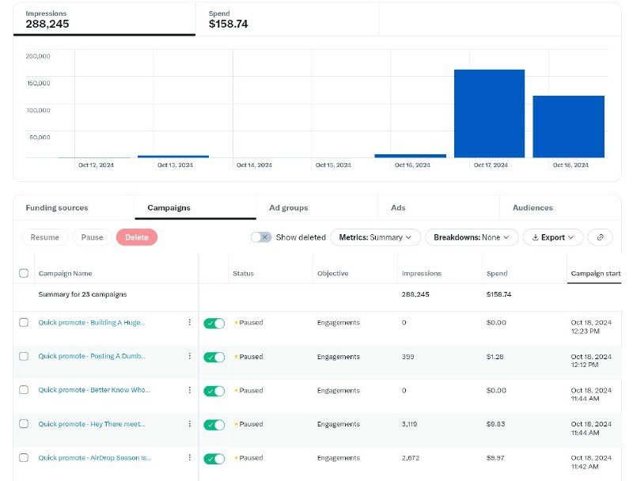The image size is (633, 481).
Task: Open Quick promote - Hey There meet campaign link
Action: [x=92, y=424]
